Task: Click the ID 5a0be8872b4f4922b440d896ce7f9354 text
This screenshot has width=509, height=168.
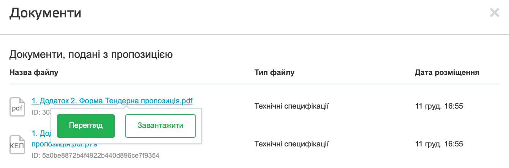Action: click(95, 156)
